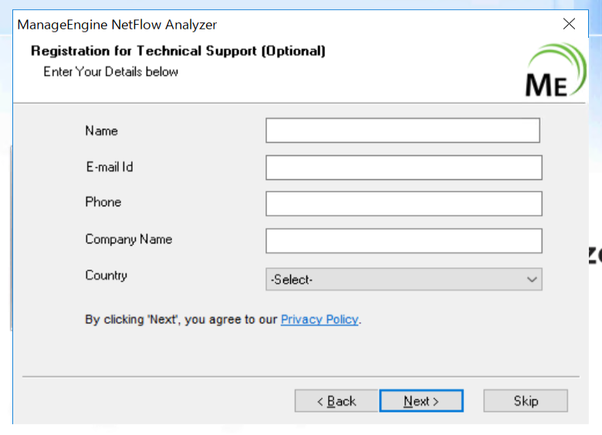Click the ManageEngine NetFlow Analyzer title bar
This screenshot has width=602, height=435.
click(x=232, y=25)
